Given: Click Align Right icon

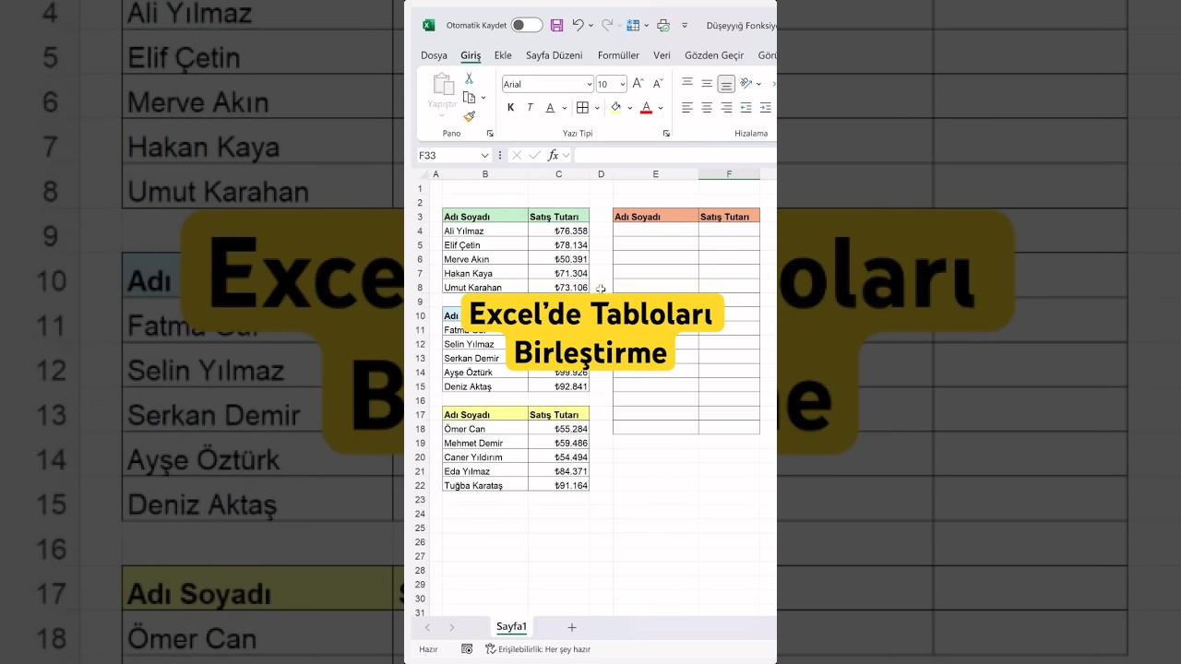Looking at the screenshot, I should tap(726, 108).
